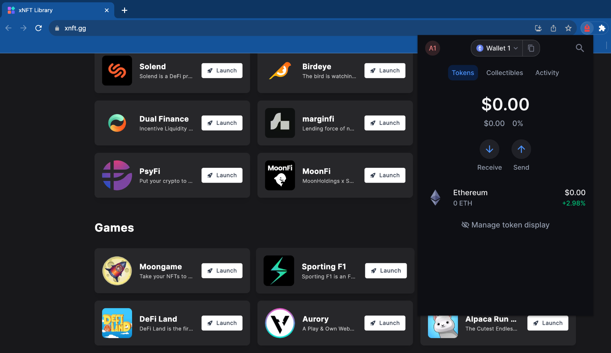The width and height of the screenshot is (611, 353).
Task: Open the Ethereum token row
Action: (505, 198)
